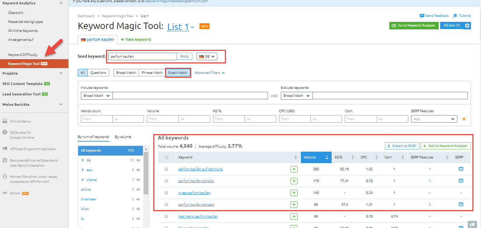
Task: Open the Tutorial link
Action: click(x=462, y=16)
